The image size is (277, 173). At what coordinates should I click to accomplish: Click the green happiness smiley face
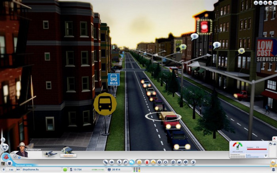65,169
